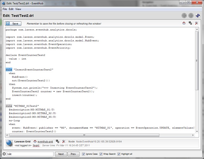Click the home icon near Save toolbar
This screenshot has width=204, height=159.
click(184, 23)
